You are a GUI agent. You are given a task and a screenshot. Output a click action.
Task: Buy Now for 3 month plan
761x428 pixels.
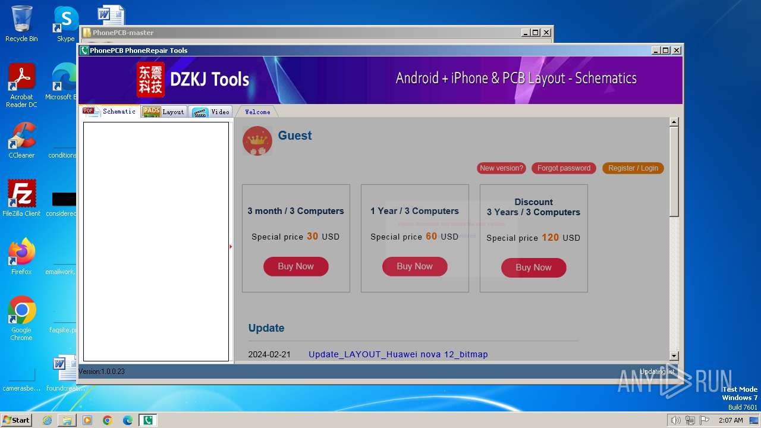[x=296, y=266]
